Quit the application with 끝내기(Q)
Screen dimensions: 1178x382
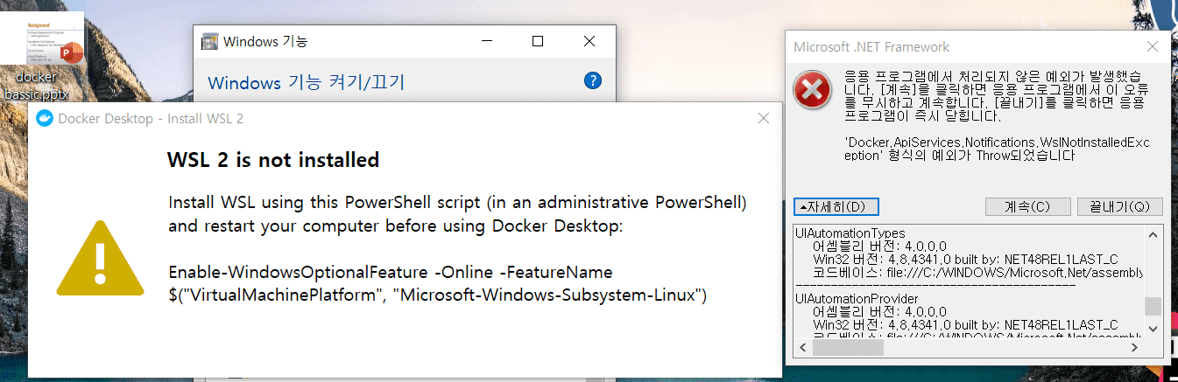[x=1119, y=207]
